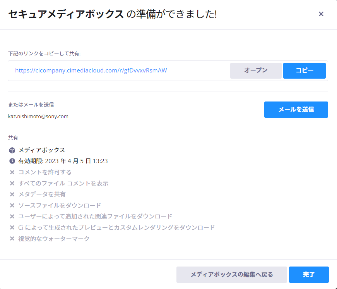
Task: Close the dialog with the X icon
Action: pyautogui.click(x=321, y=14)
